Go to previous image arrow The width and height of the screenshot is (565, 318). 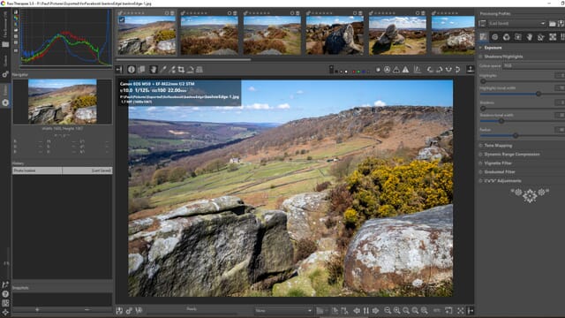pyautogui.click(x=357, y=310)
